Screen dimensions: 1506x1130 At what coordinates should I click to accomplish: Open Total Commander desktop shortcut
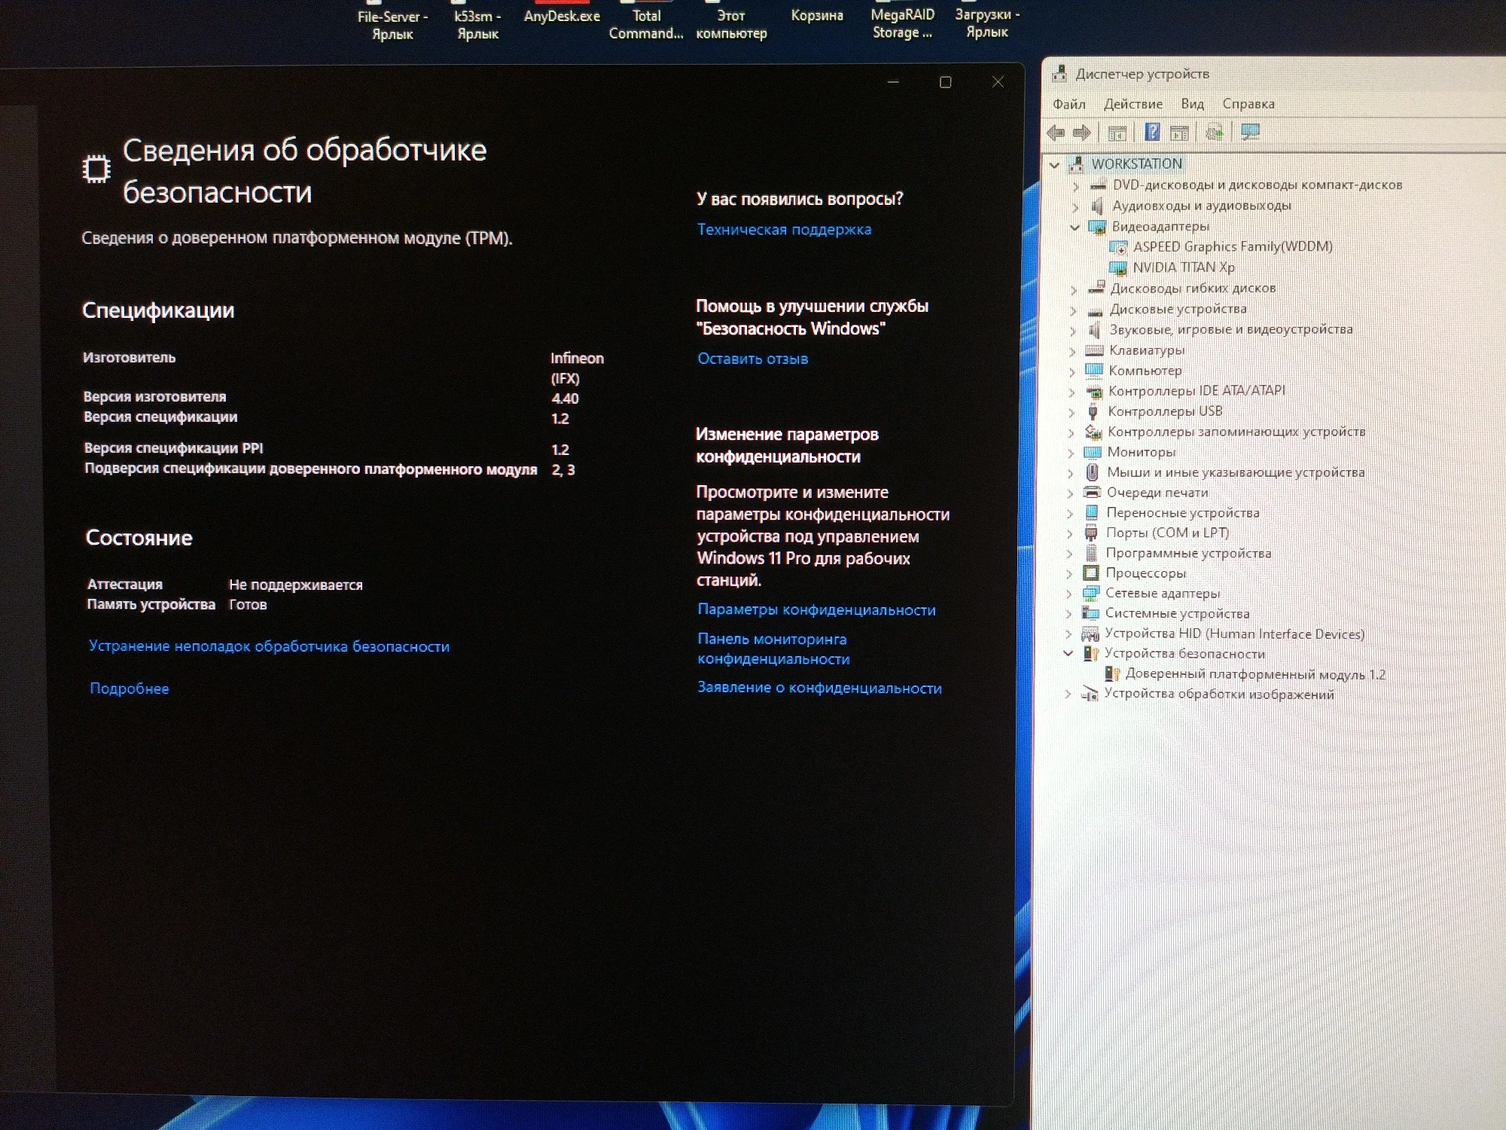coord(646,24)
